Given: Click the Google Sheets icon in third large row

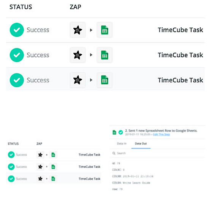Looking at the screenshot, I should pyautogui.click(x=104, y=80).
